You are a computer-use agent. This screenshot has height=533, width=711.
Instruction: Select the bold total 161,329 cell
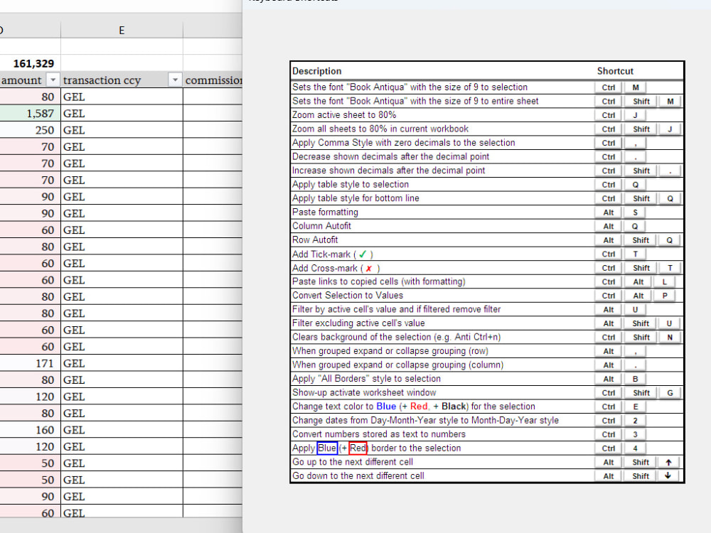click(x=30, y=63)
